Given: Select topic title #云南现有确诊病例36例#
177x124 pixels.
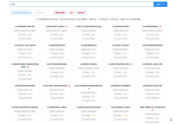Looking at the screenshot, I should [x=25, y=86].
